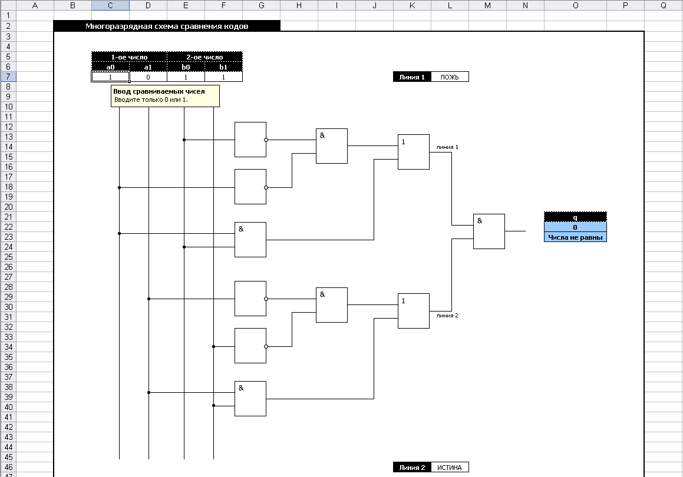This screenshot has width=683, height=477.
Task: Click the 'a0' label cell
Action: [110, 67]
